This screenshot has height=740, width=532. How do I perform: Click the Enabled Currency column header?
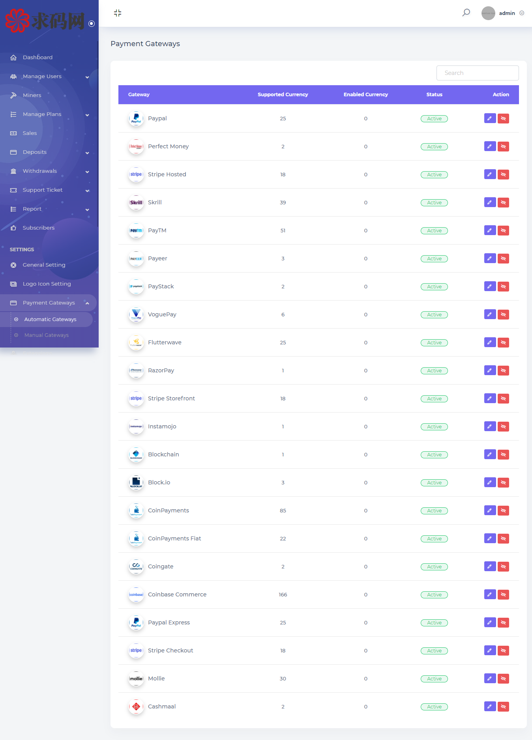pos(365,94)
